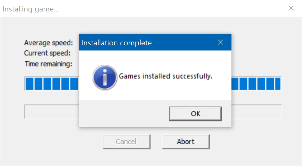This screenshot has width=302, height=166.
Task: Click empty status field right of dialog
Action: [x=256, y=112]
